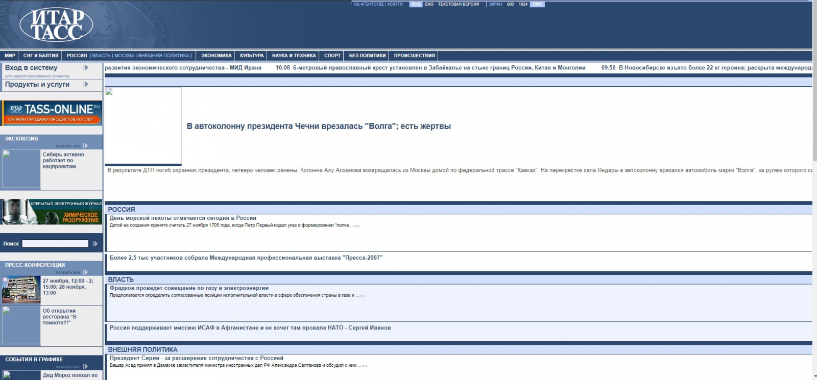The image size is (817, 380).
Task: Open the РОССИЯ news section heading
Action: click(x=122, y=210)
